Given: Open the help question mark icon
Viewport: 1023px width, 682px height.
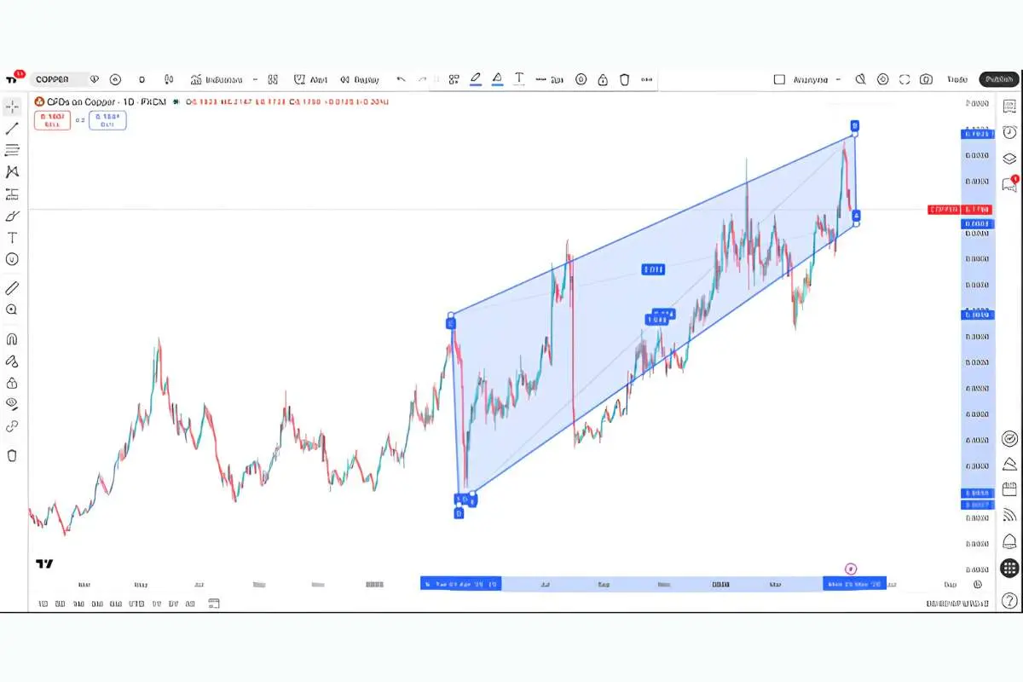Looking at the screenshot, I should [1009, 600].
